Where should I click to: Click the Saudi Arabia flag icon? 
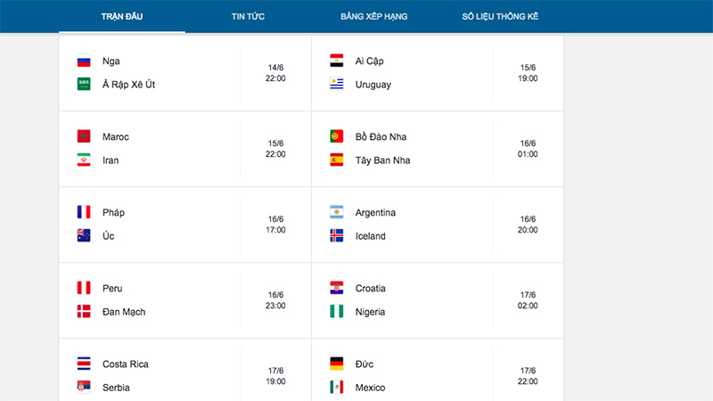85,85
